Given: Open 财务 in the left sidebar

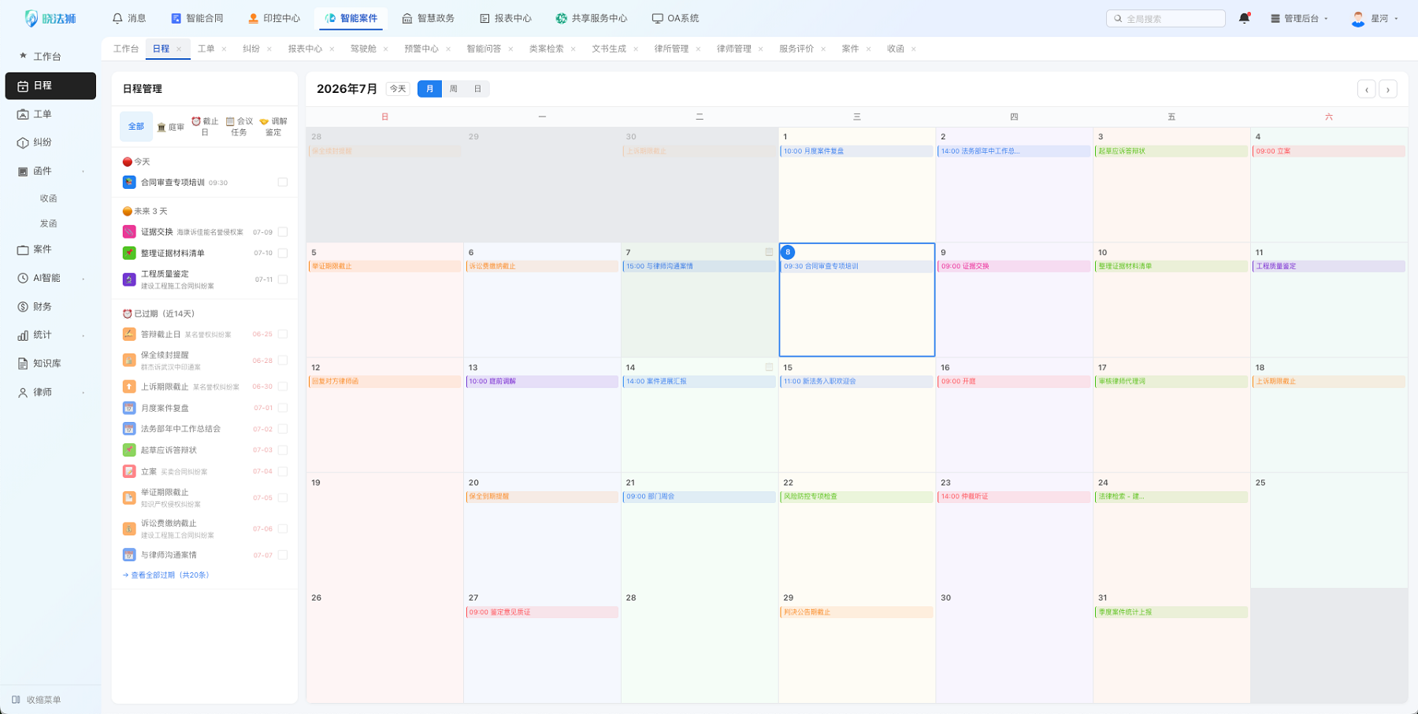Looking at the screenshot, I should tap(50, 306).
